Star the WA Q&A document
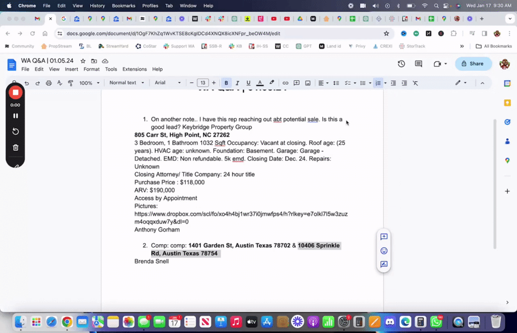Viewport: 517px width, 333px height. [83, 61]
